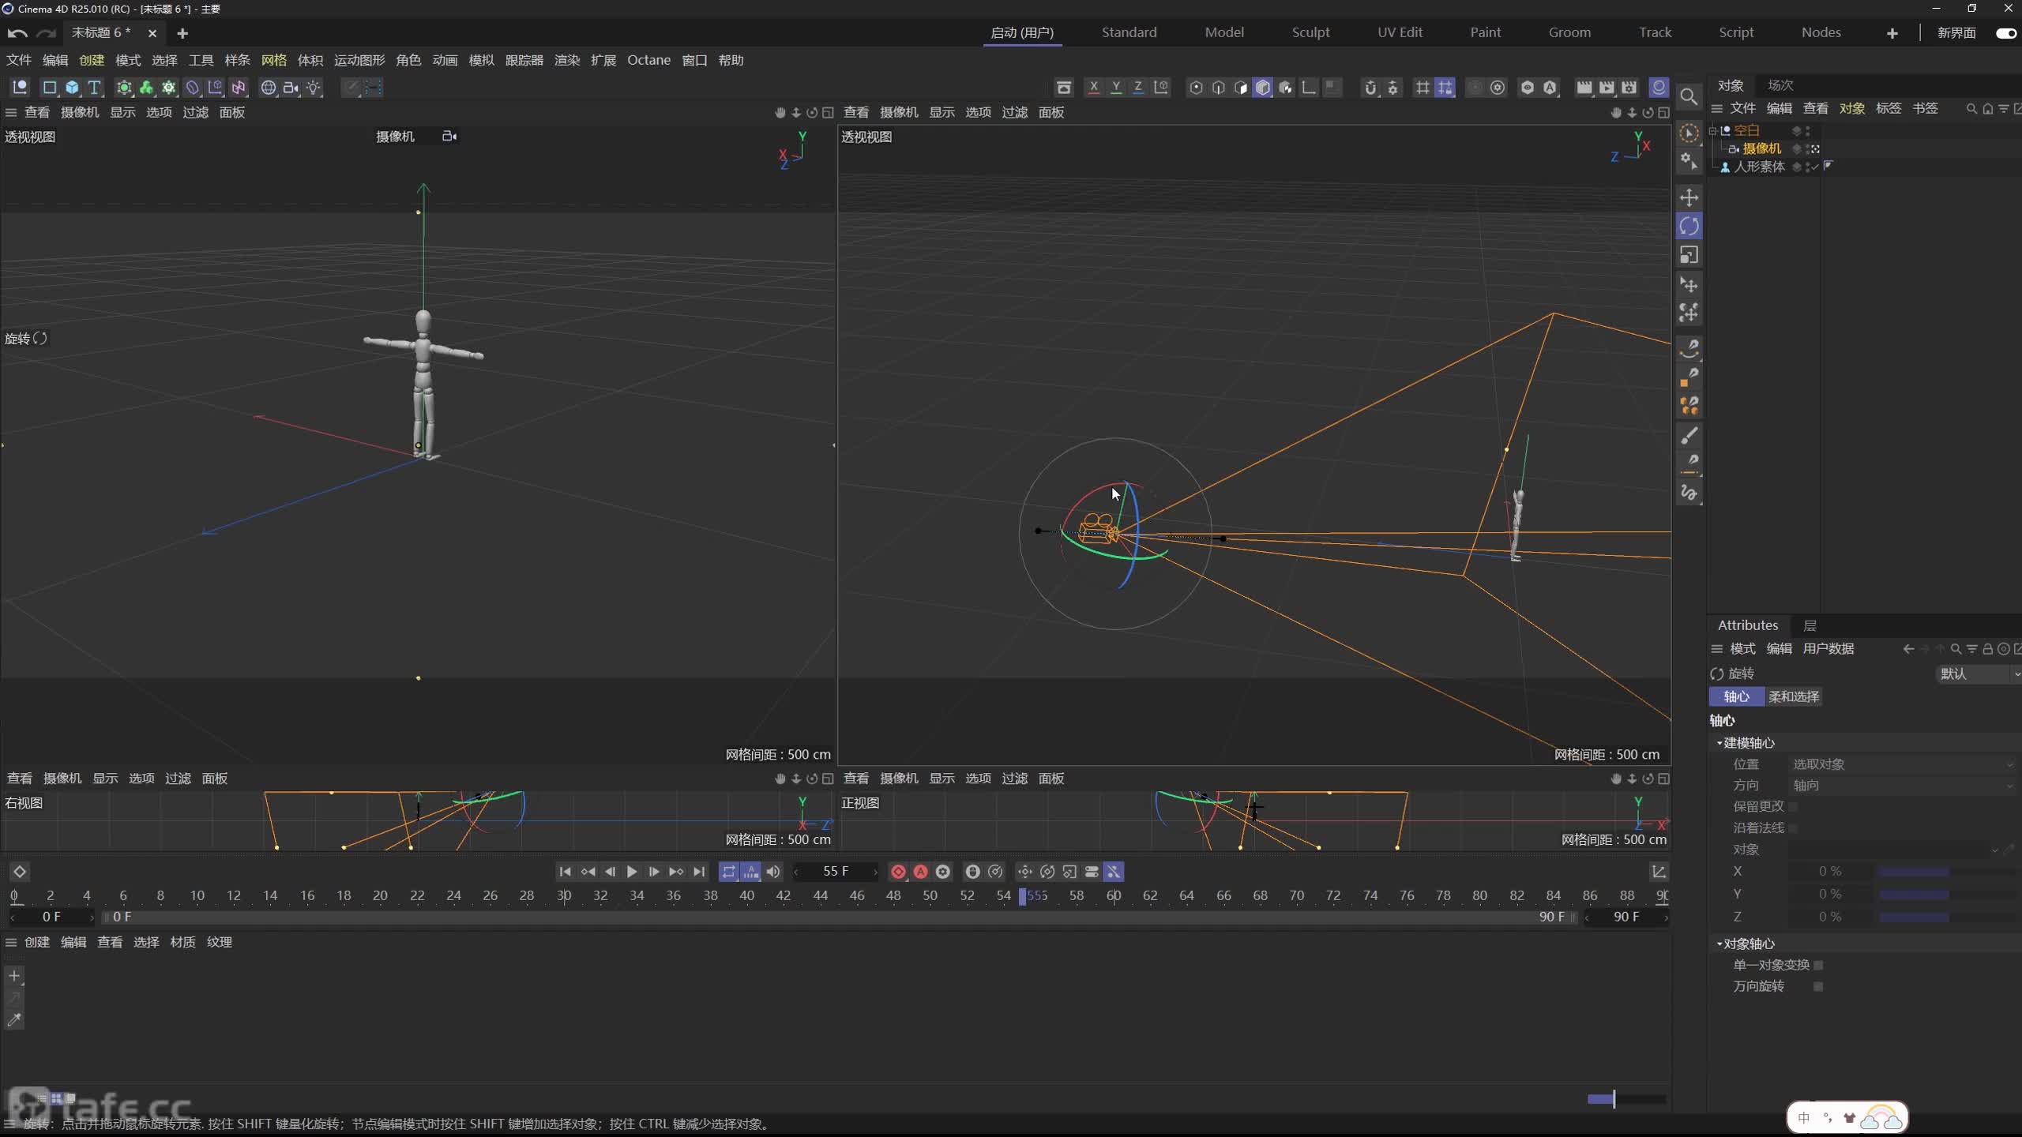The image size is (2022, 1137).
Task: Click frame 40 on timeline ruler
Action: tap(746, 895)
